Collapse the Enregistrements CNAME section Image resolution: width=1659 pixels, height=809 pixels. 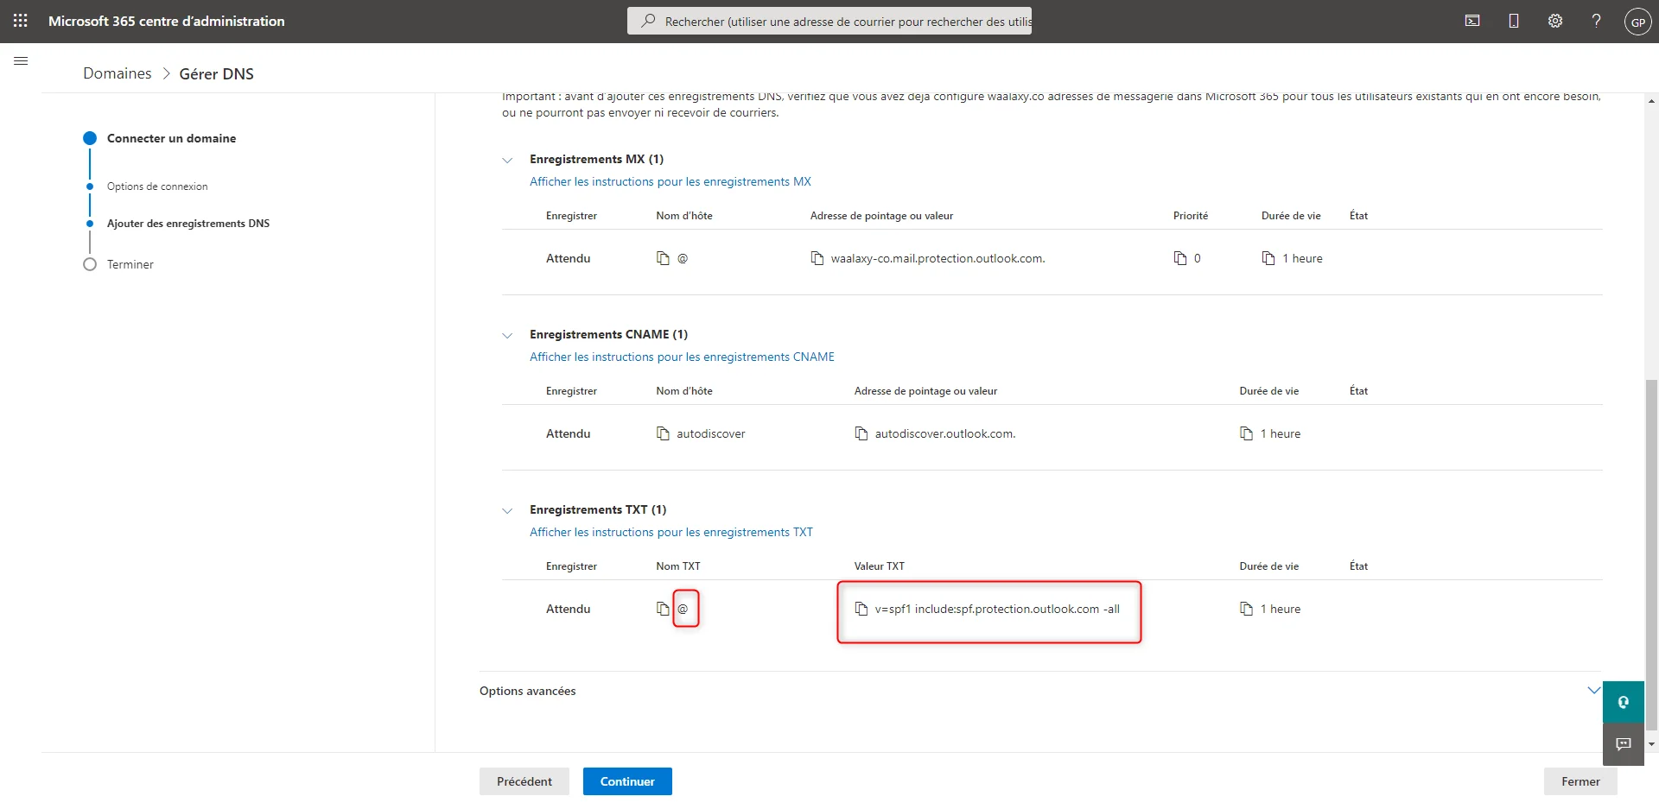507,335
